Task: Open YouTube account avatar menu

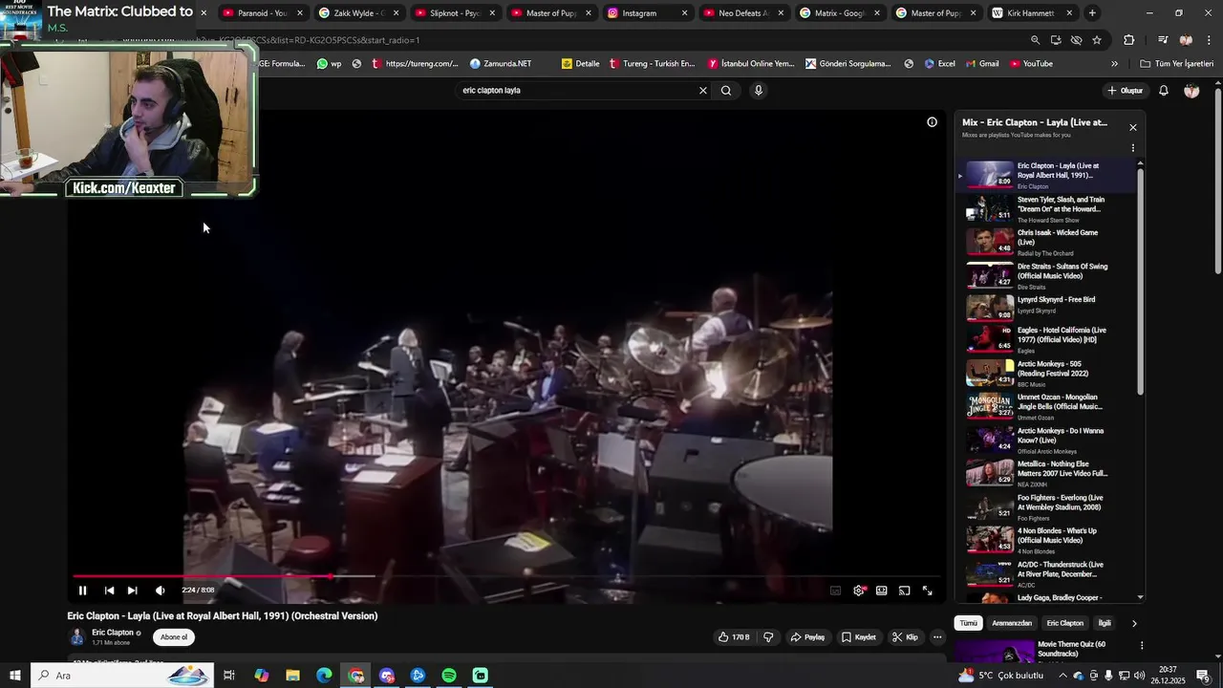Action: pos(1191,91)
